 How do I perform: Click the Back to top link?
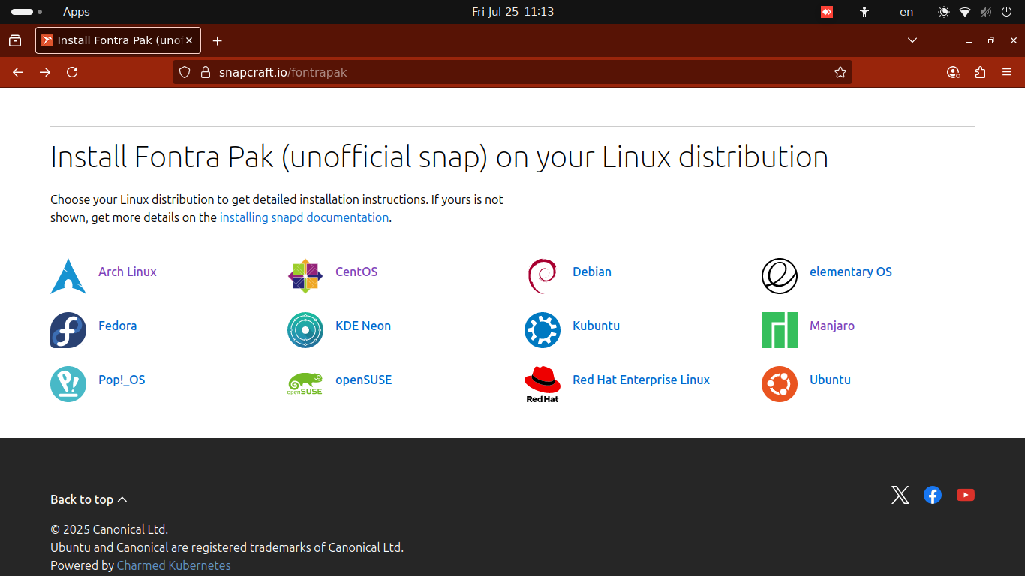tap(89, 499)
